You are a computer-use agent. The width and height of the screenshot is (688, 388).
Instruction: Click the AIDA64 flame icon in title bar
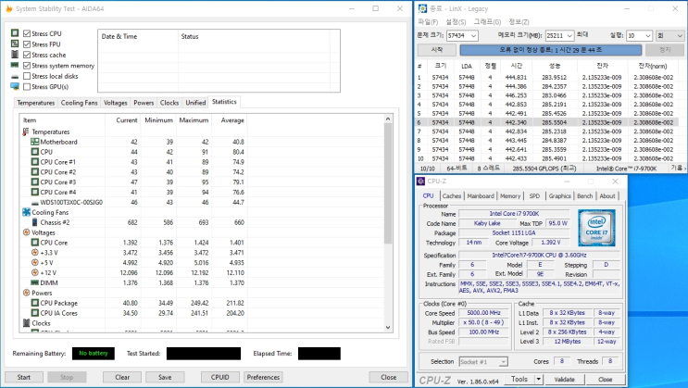pyautogui.click(x=8, y=8)
